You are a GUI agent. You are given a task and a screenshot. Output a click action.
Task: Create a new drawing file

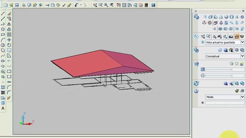pyautogui.click(x=6, y=5)
